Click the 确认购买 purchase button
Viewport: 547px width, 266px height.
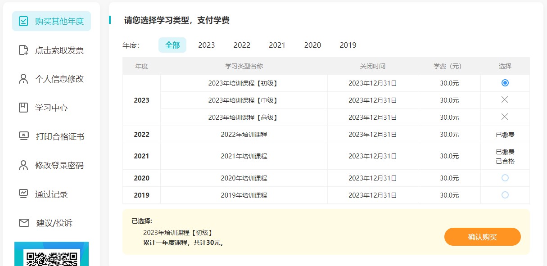[482, 237]
